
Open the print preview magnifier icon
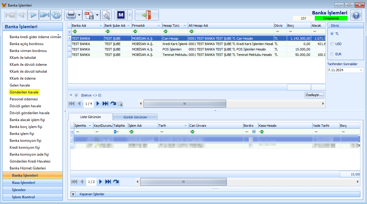pyautogui.click(x=106, y=15)
